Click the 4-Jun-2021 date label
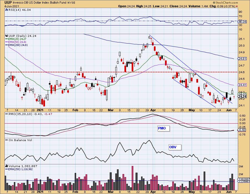Viewport: 250px width, 194px height. [12, 6]
